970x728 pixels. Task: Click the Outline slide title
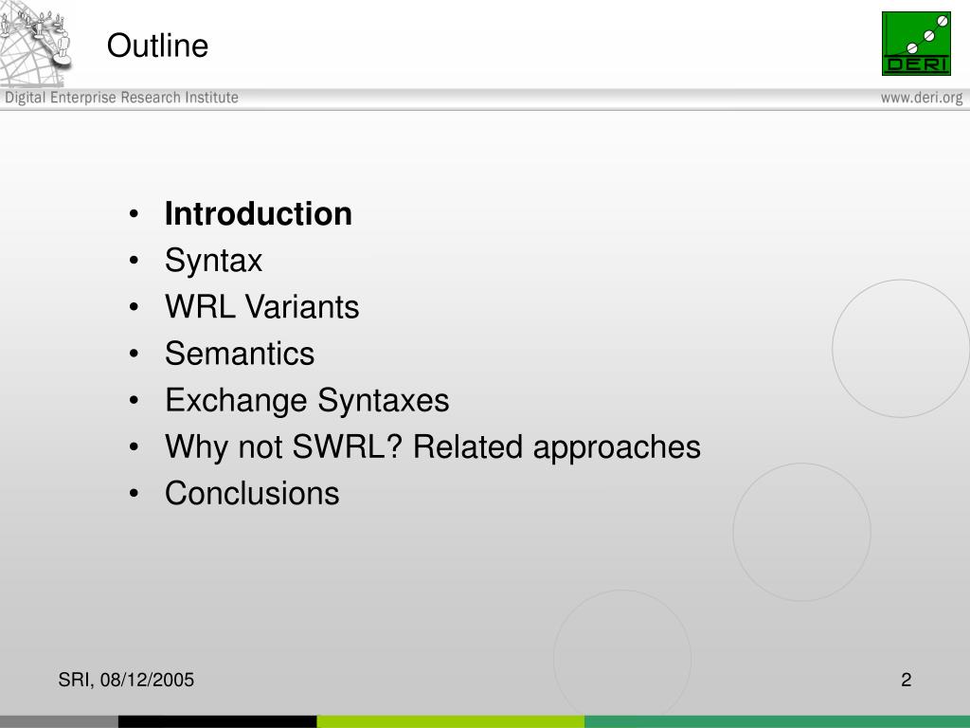[157, 45]
